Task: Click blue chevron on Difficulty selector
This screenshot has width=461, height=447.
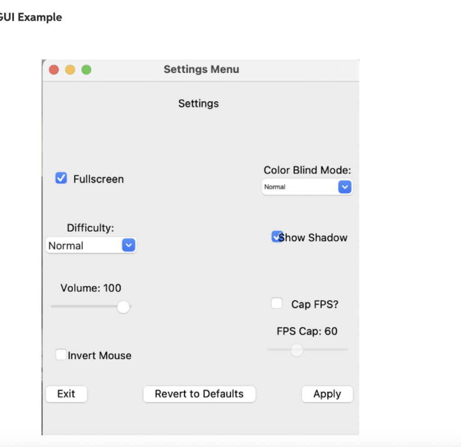Action: [128, 245]
